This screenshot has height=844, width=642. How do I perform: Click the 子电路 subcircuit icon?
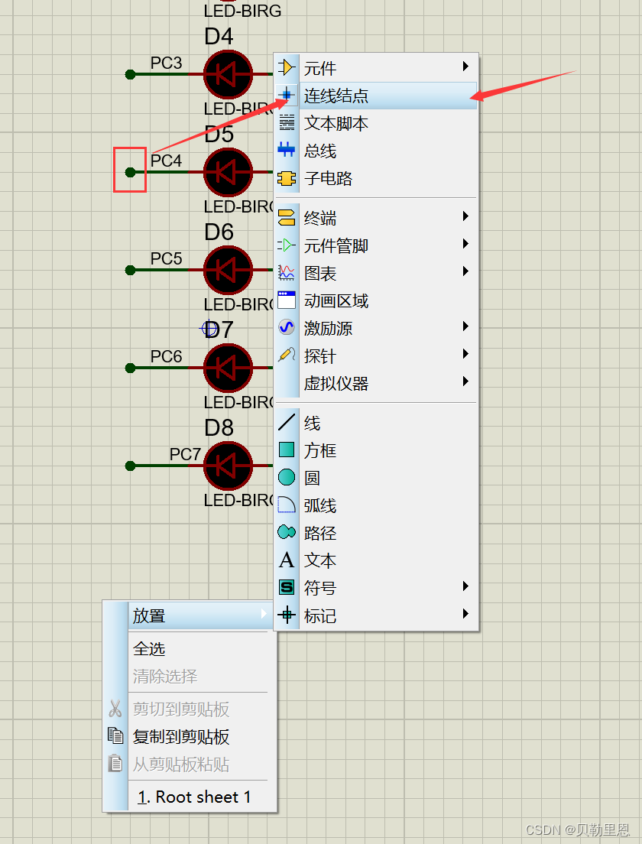(287, 177)
